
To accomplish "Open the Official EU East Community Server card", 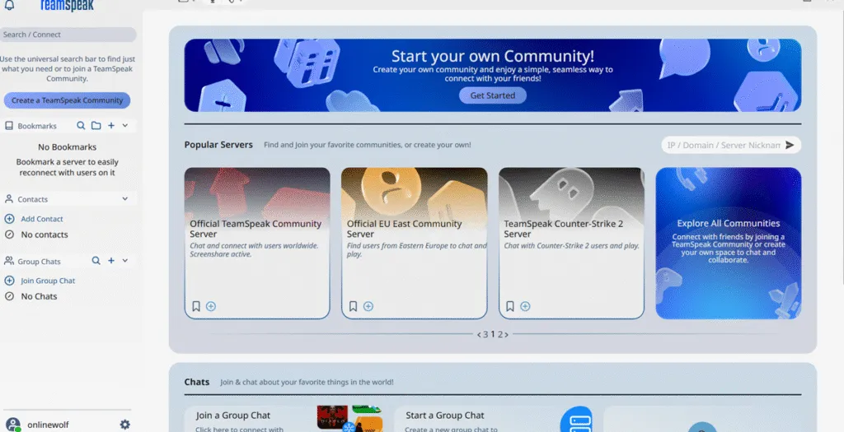I will pyautogui.click(x=415, y=243).
